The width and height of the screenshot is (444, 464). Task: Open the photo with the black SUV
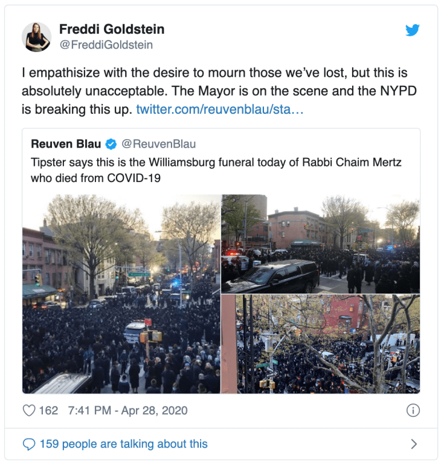point(321,244)
